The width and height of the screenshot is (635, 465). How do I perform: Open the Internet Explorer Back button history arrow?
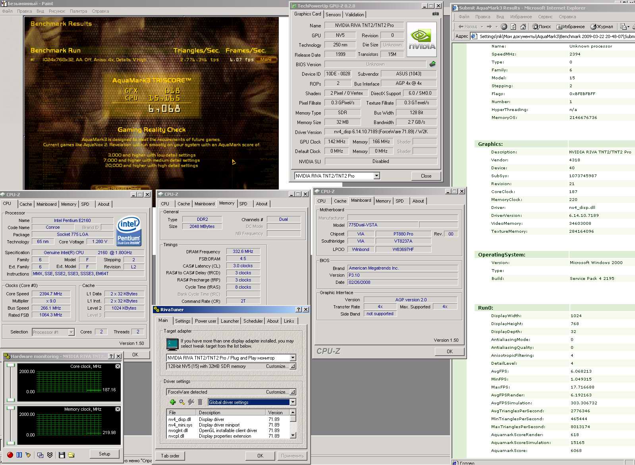pyautogui.click(x=482, y=27)
